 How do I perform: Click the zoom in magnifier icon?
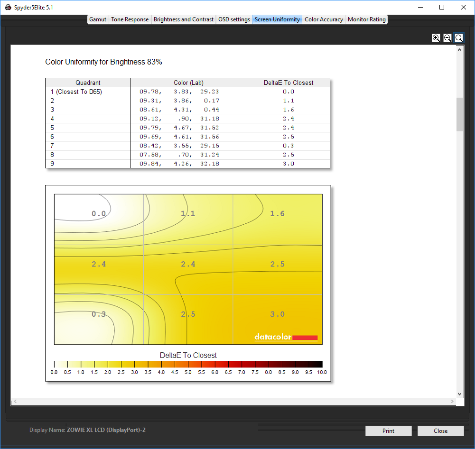click(x=436, y=38)
